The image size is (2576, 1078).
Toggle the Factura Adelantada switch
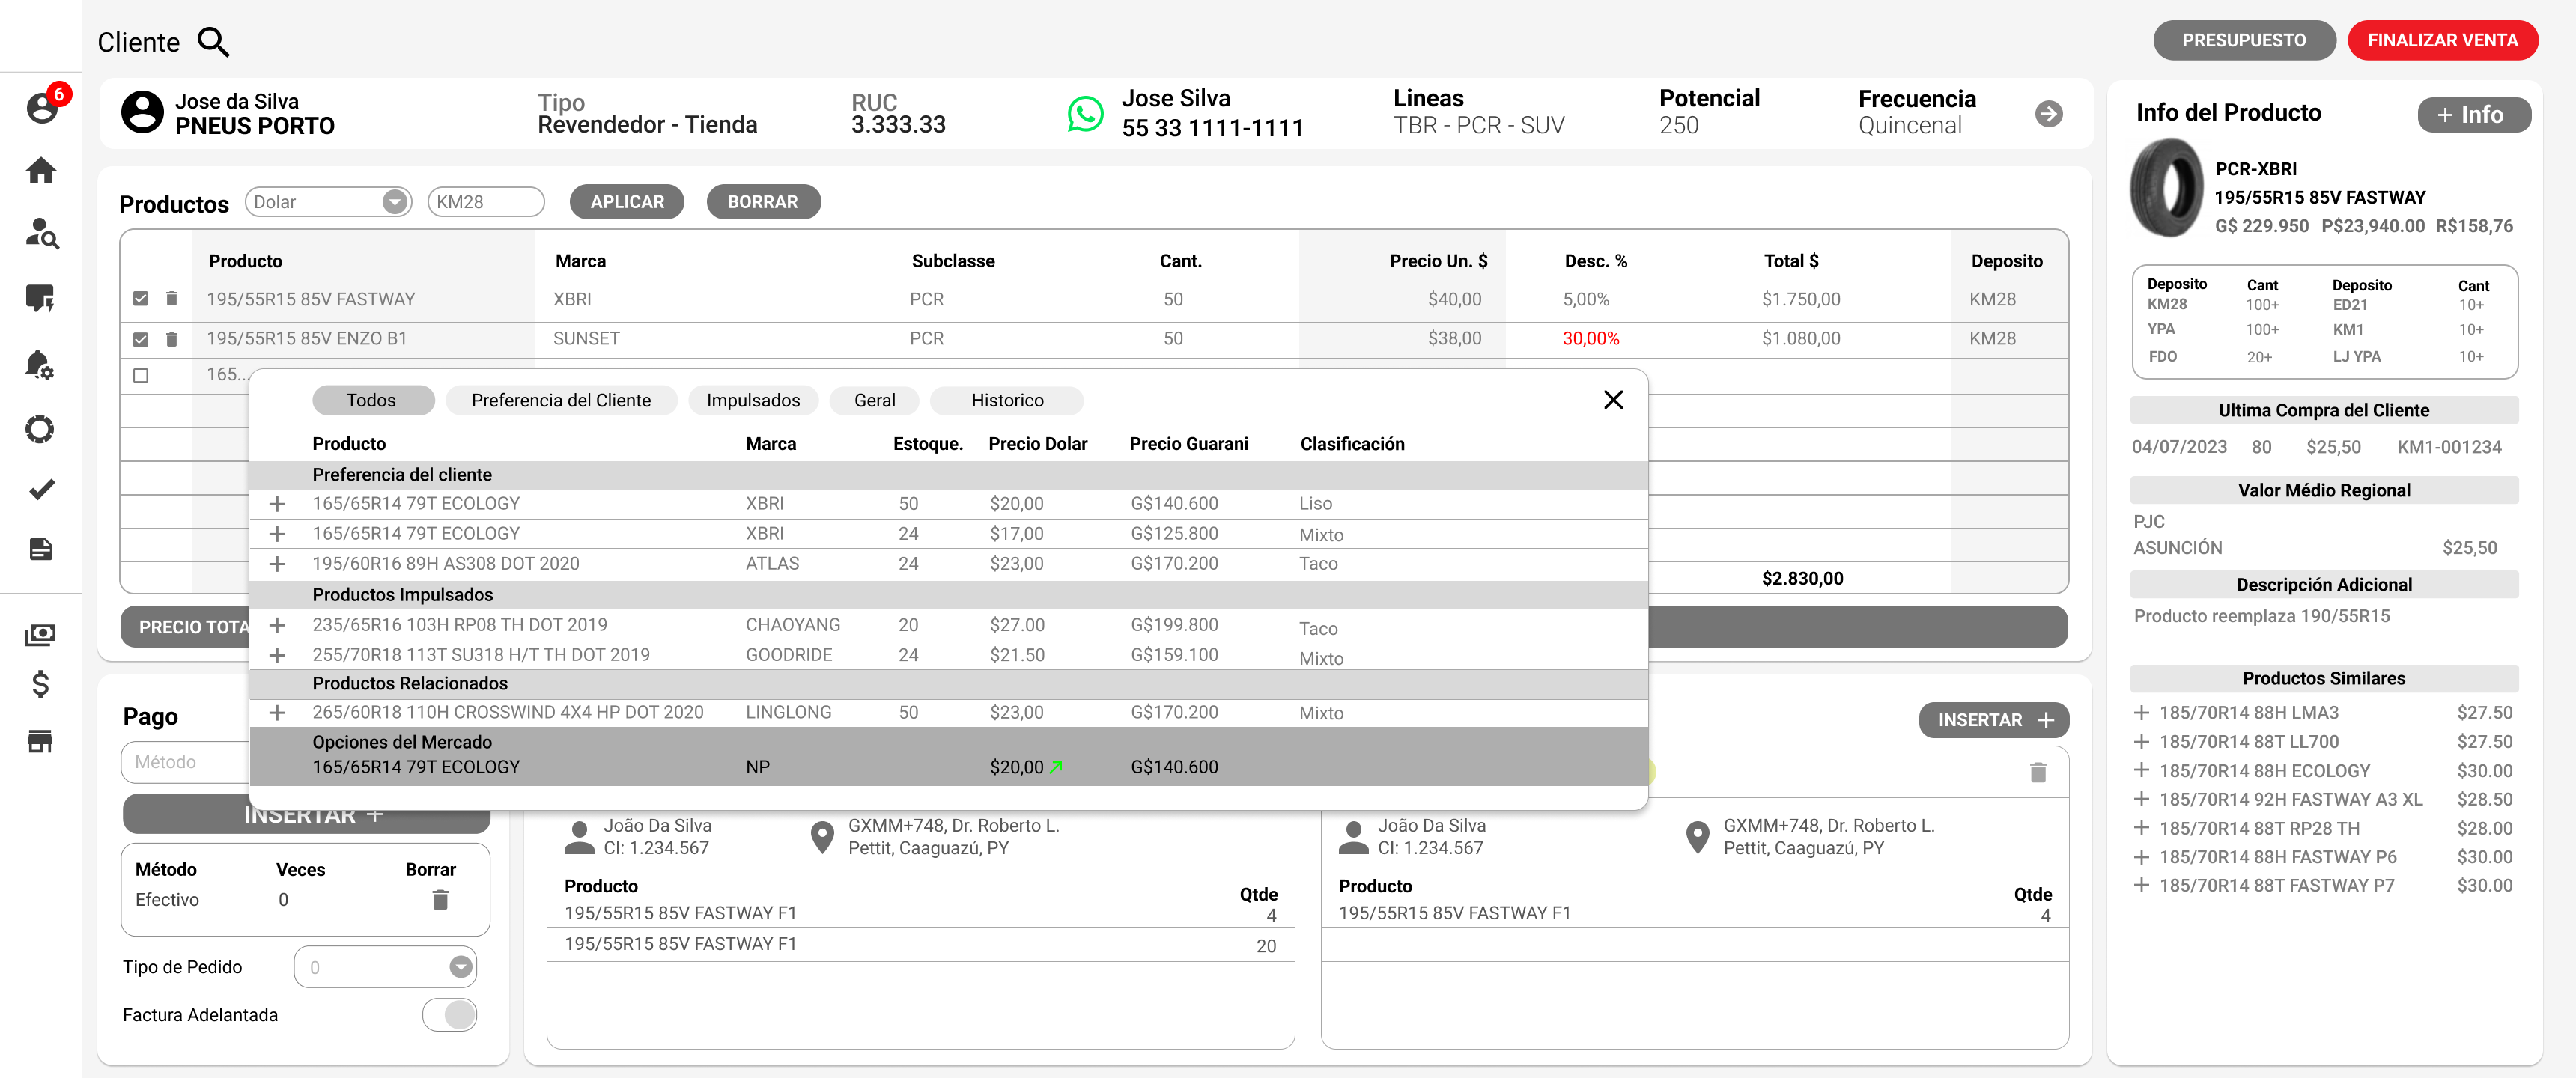(x=450, y=1014)
